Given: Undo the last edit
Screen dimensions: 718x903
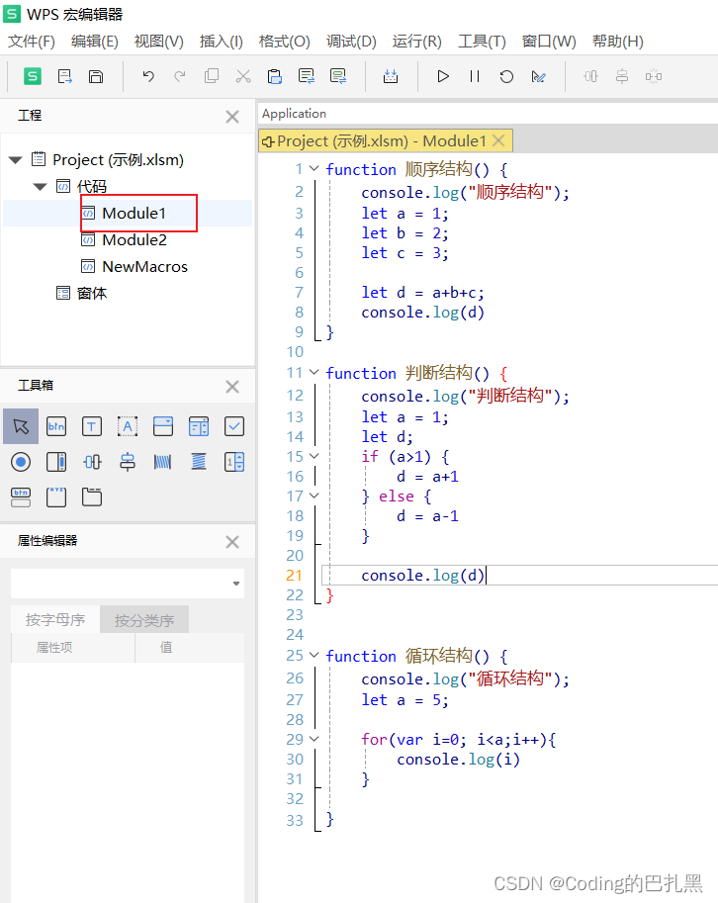Looking at the screenshot, I should (x=148, y=76).
